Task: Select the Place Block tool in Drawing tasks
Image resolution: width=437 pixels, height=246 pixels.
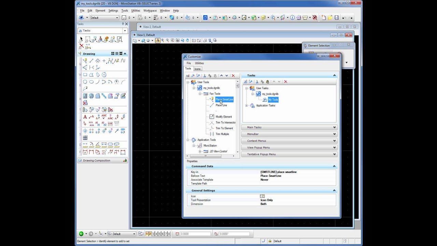Action: 85,75
